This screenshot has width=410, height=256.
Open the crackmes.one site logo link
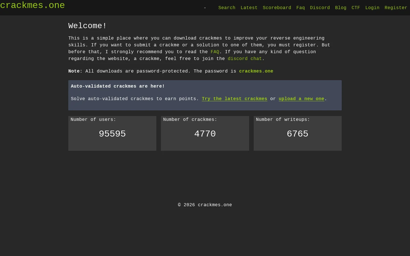click(32, 5)
